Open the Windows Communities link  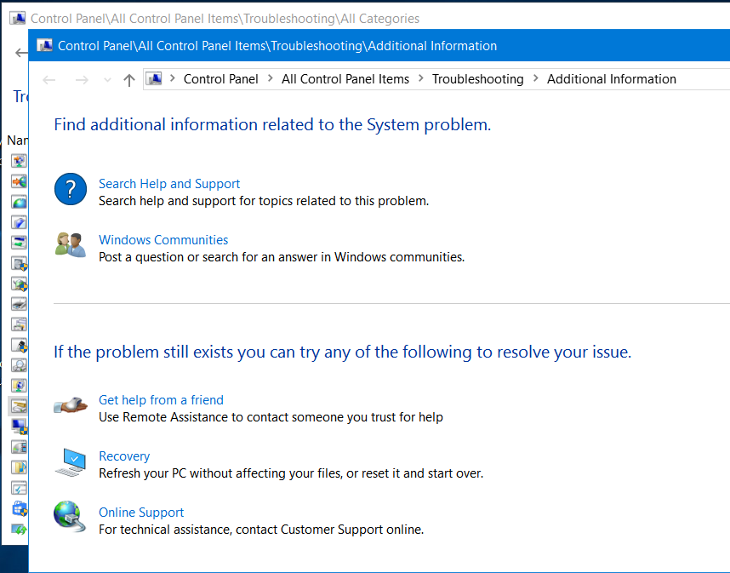163,240
